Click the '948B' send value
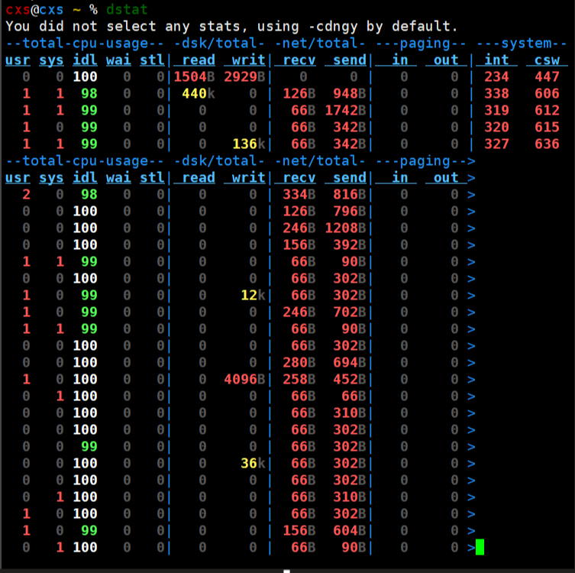 [350, 93]
